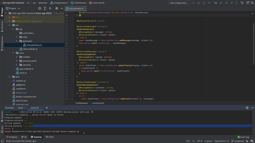Collapse the chat-app-2021-backend root folder
This screenshot has width=255, height=143.
6,13
